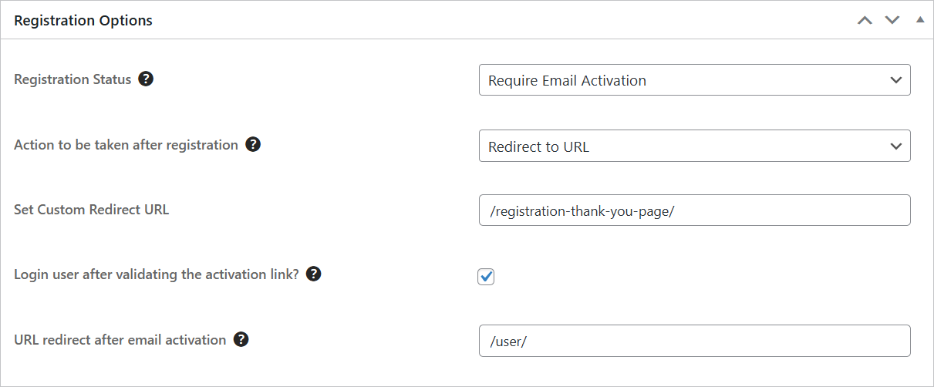This screenshot has height=387, width=934.
Task: Click the Action to be taken after registration label
Action: 126,144
